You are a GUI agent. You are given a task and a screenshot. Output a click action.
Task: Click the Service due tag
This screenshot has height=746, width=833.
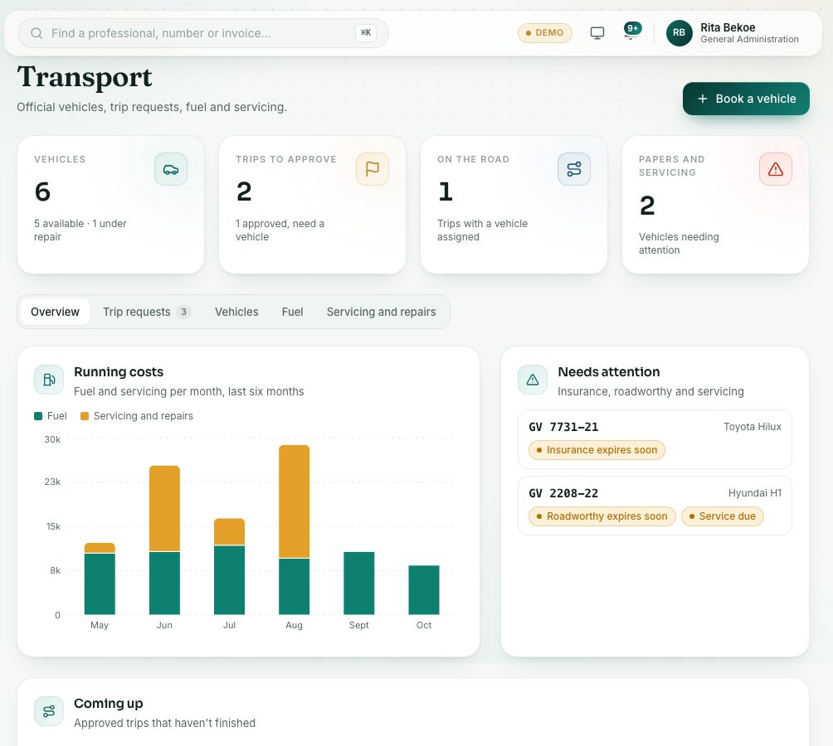tap(722, 516)
